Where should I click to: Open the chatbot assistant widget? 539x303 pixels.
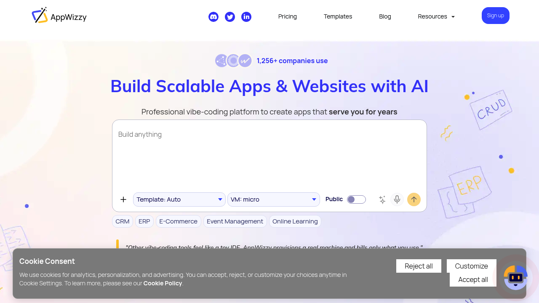click(515, 277)
